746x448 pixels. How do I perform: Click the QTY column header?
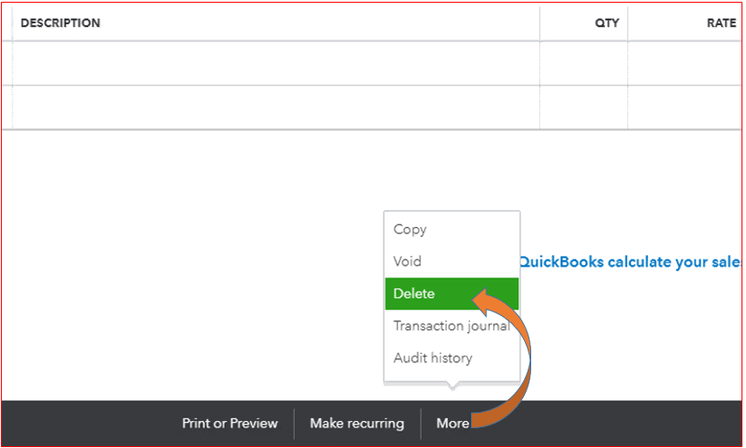click(607, 23)
